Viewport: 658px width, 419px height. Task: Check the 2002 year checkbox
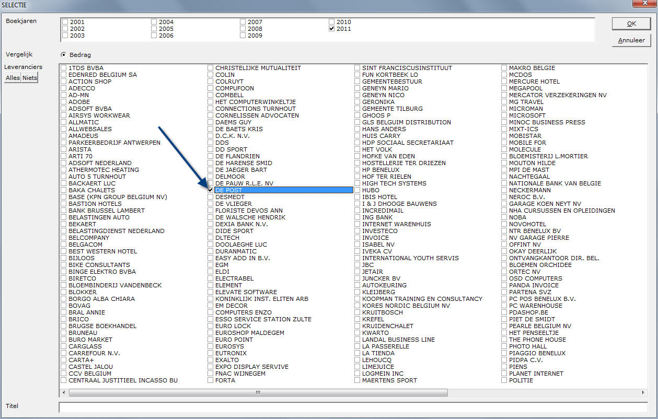click(65, 29)
